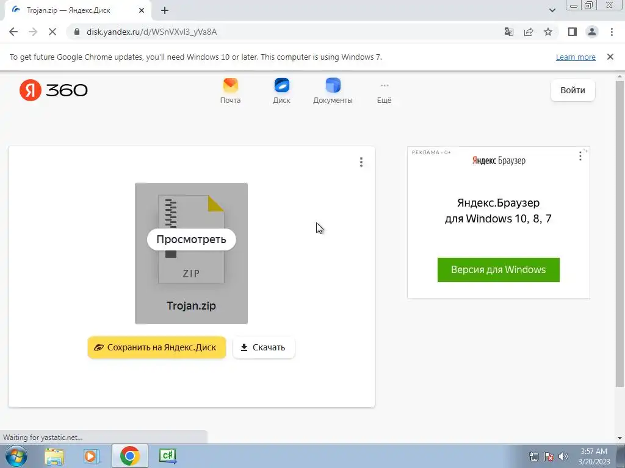Switch to Chrome taskbar icon

pyautogui.click(x=129, y=456)
